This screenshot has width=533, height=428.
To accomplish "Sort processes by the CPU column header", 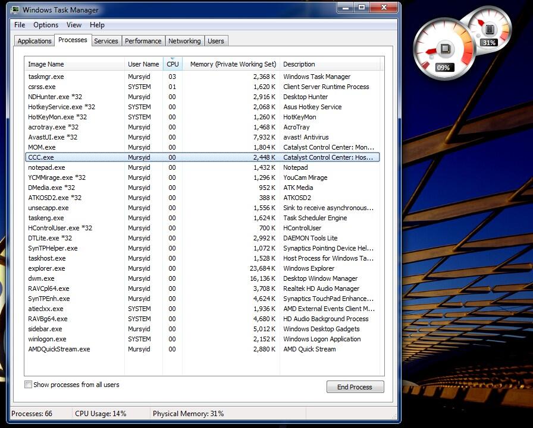I will (173, 64).
